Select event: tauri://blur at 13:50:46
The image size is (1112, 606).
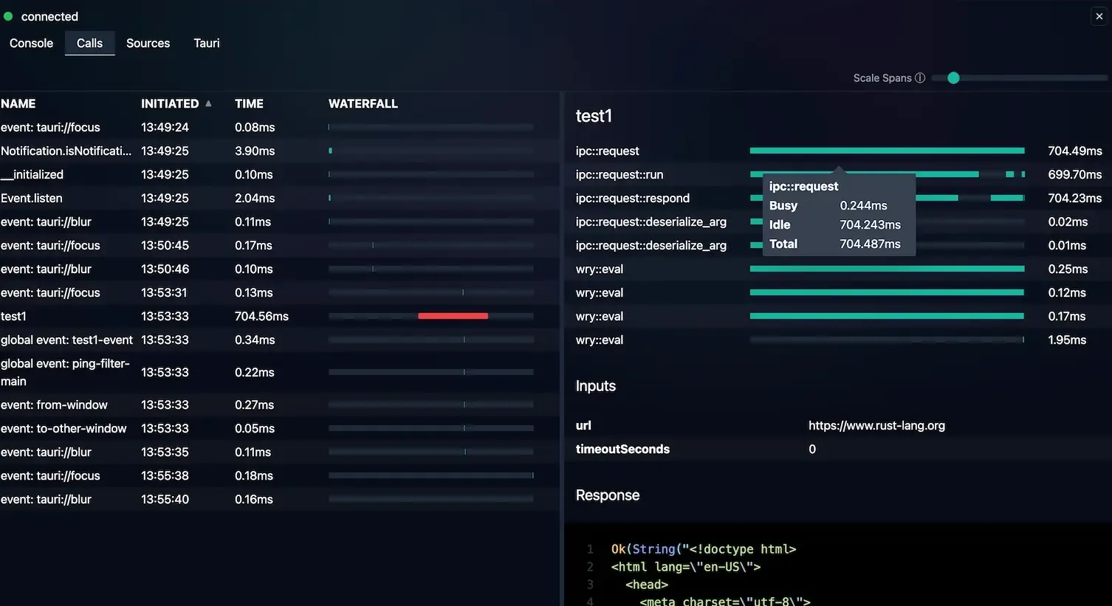point(279,269)
